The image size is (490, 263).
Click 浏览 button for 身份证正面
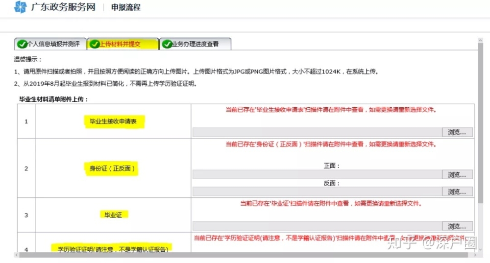(457, 175)
